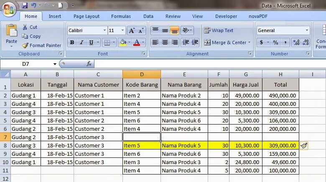
Task: Switch to the Developer tab
Action: 226,16
